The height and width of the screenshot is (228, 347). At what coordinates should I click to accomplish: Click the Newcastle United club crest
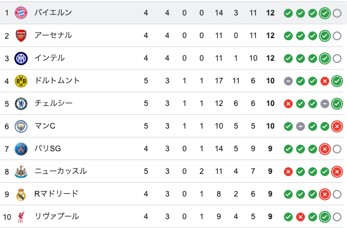(21, 172)
